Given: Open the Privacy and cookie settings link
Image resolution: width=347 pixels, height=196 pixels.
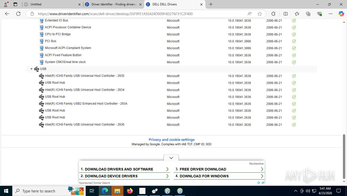Looking at the screenshot, I should click(171, 140).
